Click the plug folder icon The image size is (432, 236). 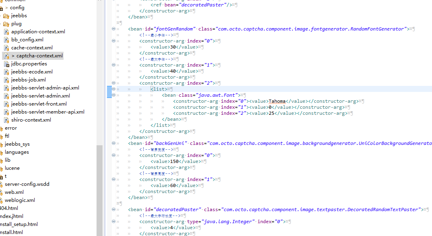click(6, 24)
